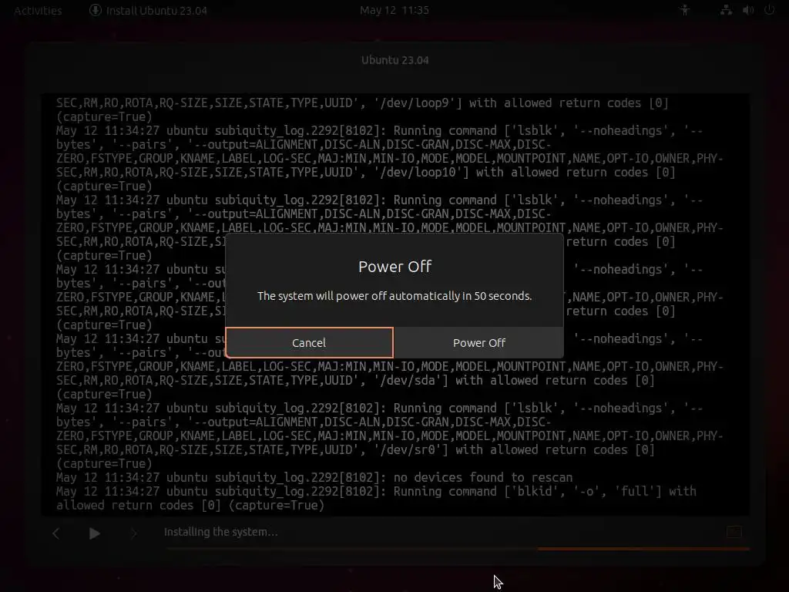Click the wired network status icon
This screenshot has height=592, width=789.
click(726, 10)
